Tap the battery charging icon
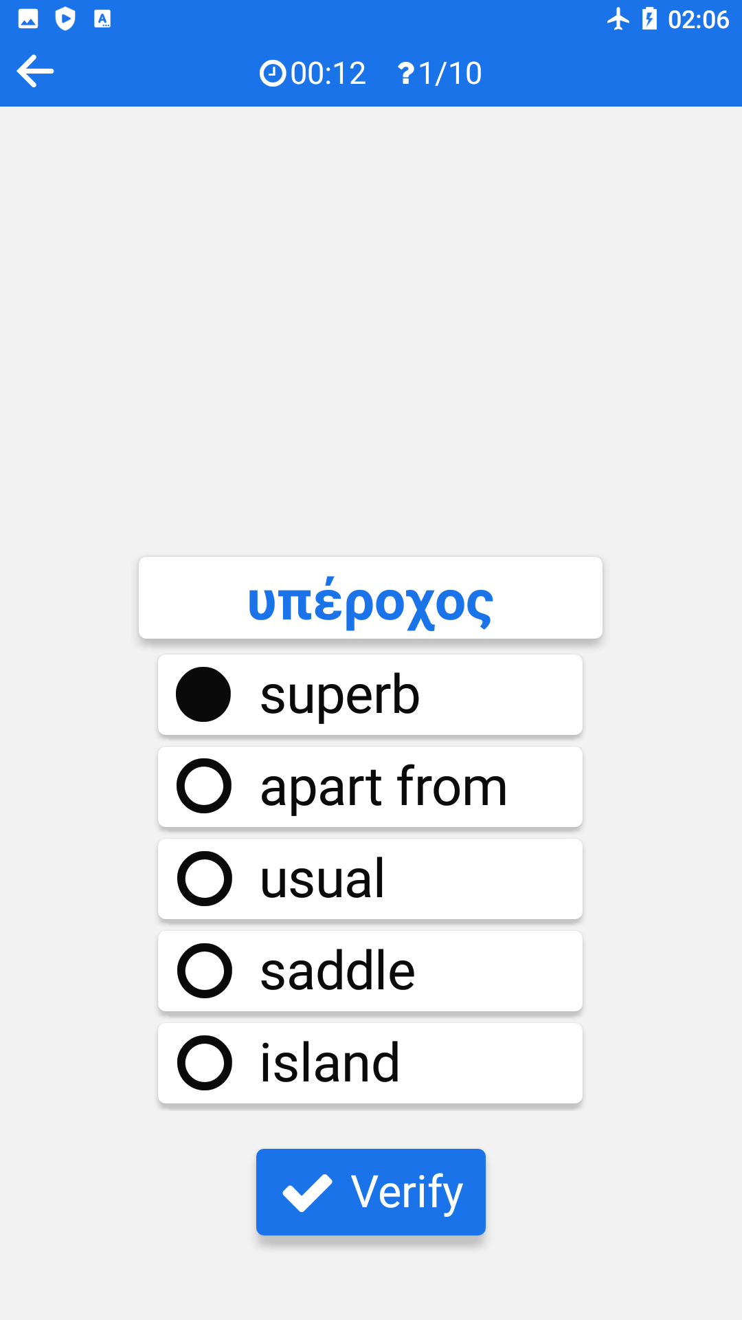Screen dimensions: 742x1320 649,19
